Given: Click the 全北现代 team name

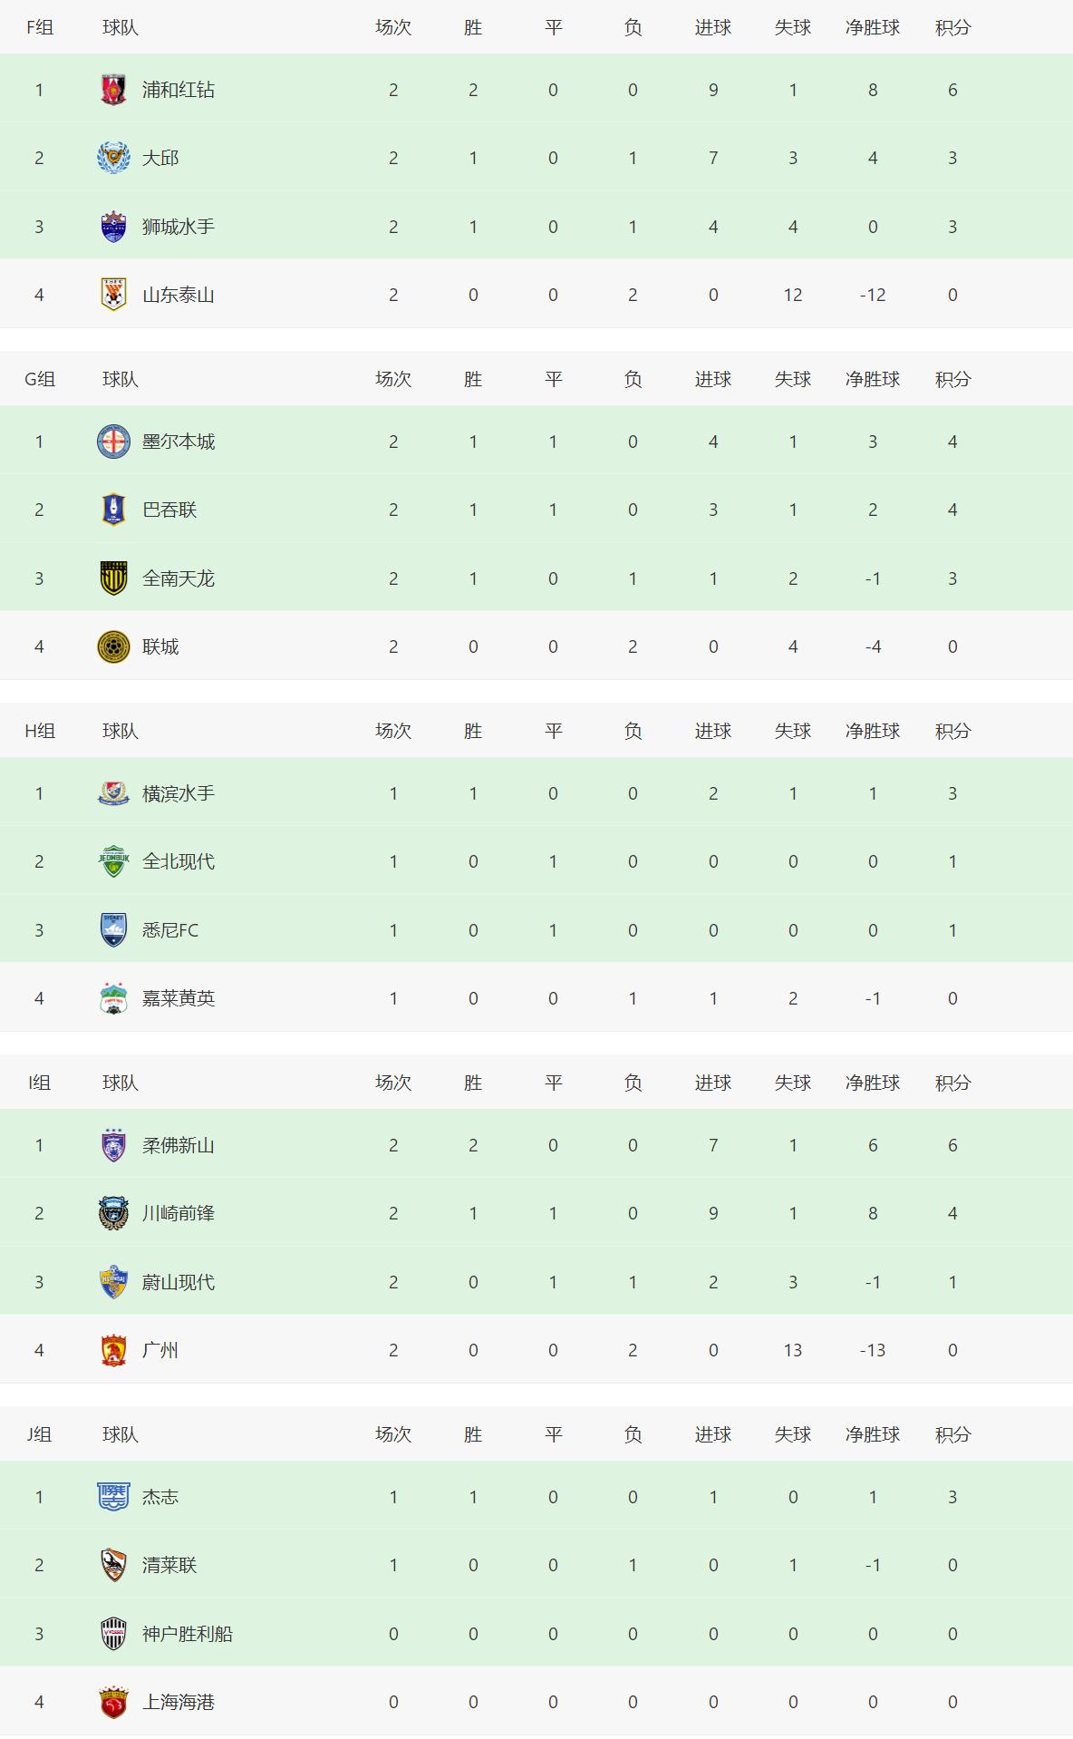Looking at the screenshot, I should (x=179, y=861).
